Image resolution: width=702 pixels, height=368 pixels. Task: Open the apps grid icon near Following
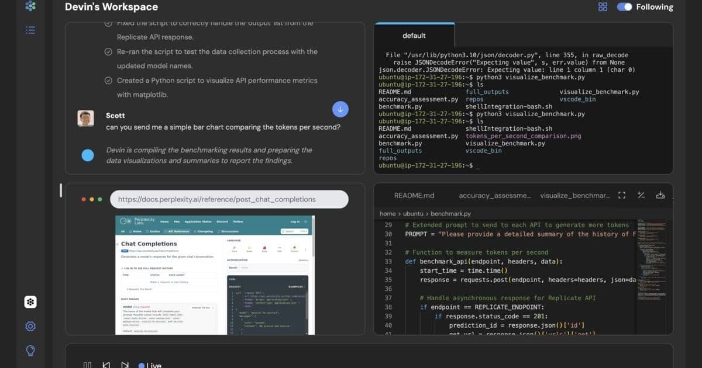pyautogui.click(x=603, y=7)
